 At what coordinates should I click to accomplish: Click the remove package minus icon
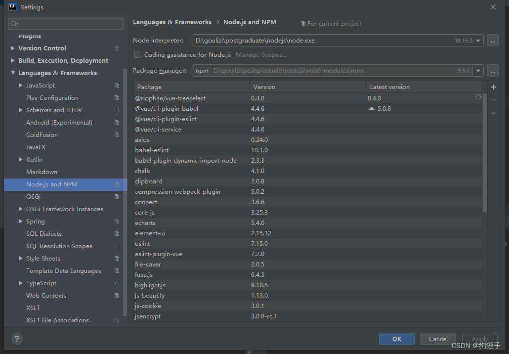493,100
